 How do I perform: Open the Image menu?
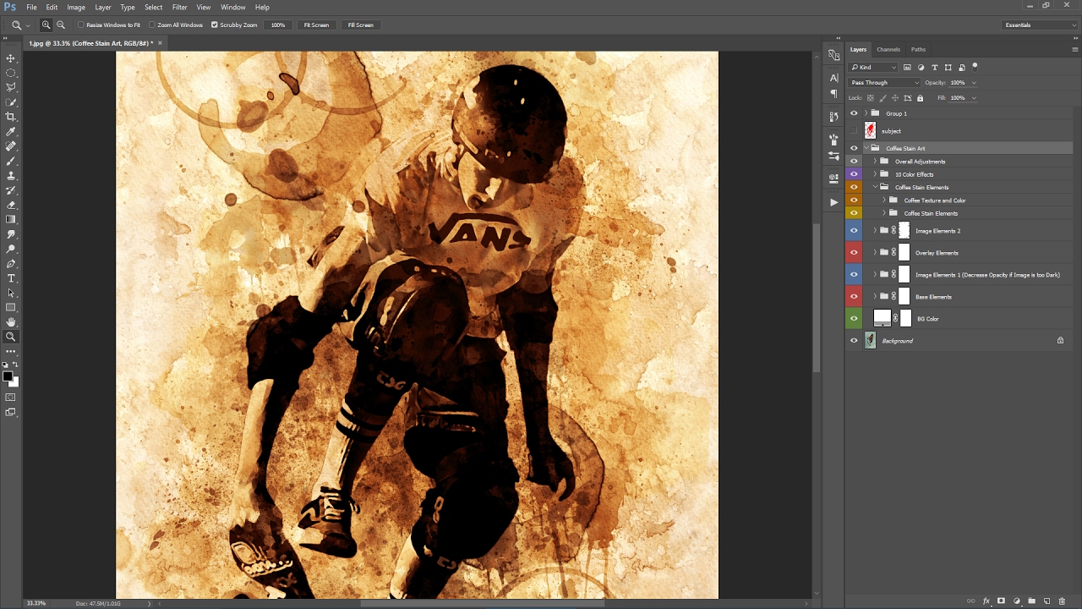(76, 8)
